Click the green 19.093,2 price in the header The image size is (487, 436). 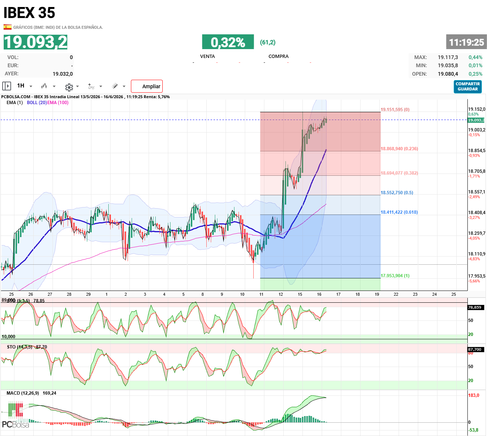point(35,42)
